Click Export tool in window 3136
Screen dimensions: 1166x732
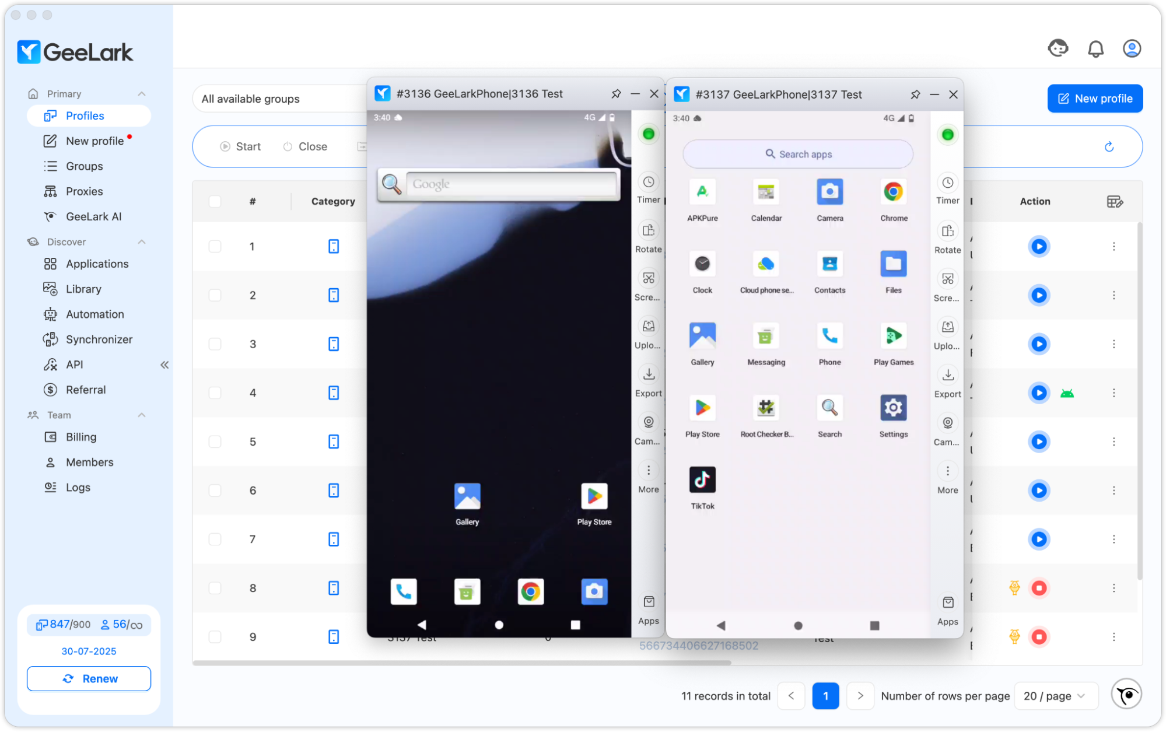coord(648,381)
